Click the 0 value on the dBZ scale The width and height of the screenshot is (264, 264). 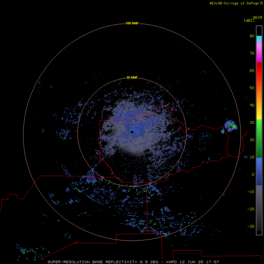[253, 175]
